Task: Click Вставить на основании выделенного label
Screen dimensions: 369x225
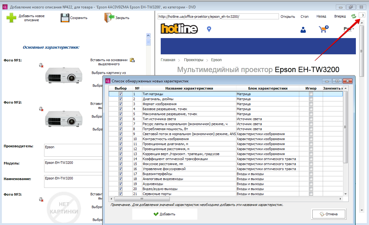Action: tap(109, 62)
